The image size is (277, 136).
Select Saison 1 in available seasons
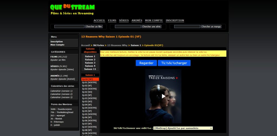click(x=90, y=56)
